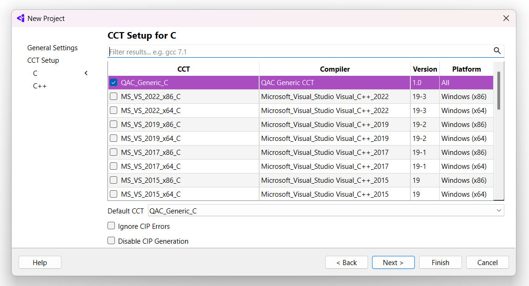Image resolution: width=529 pixels, height=286 pixels.
Task: Click version cell of MS_VS_2022_x86_C row
Action: pyautogui.click(x=425, y=96)
